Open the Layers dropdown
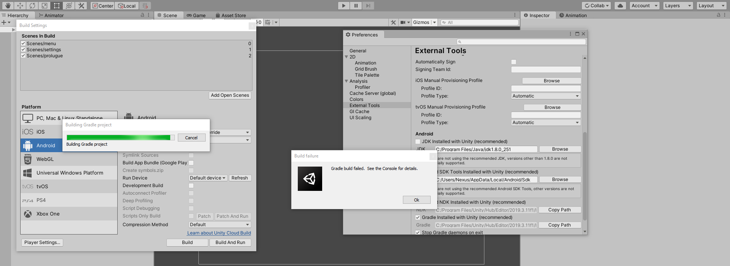The height and width of the screenshot is (266, 730). tap(677, 6)
